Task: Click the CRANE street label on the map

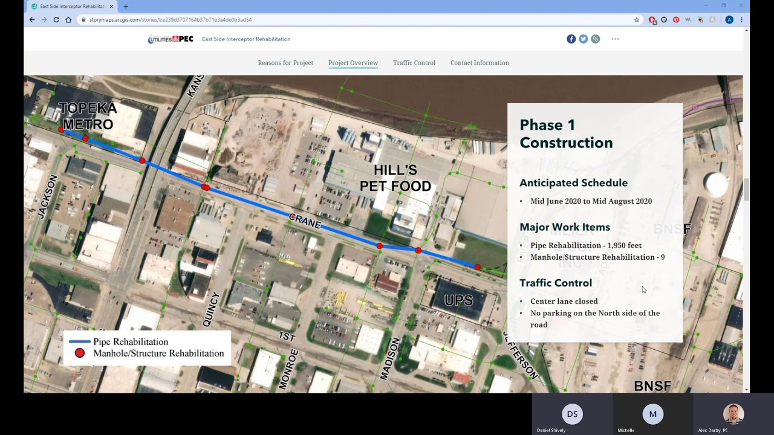Action: pos(305,221)
